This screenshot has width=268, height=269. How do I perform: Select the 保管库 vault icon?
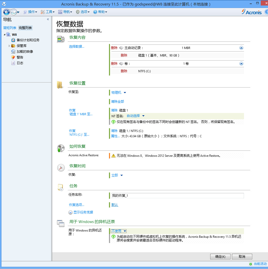coord(13,46)
